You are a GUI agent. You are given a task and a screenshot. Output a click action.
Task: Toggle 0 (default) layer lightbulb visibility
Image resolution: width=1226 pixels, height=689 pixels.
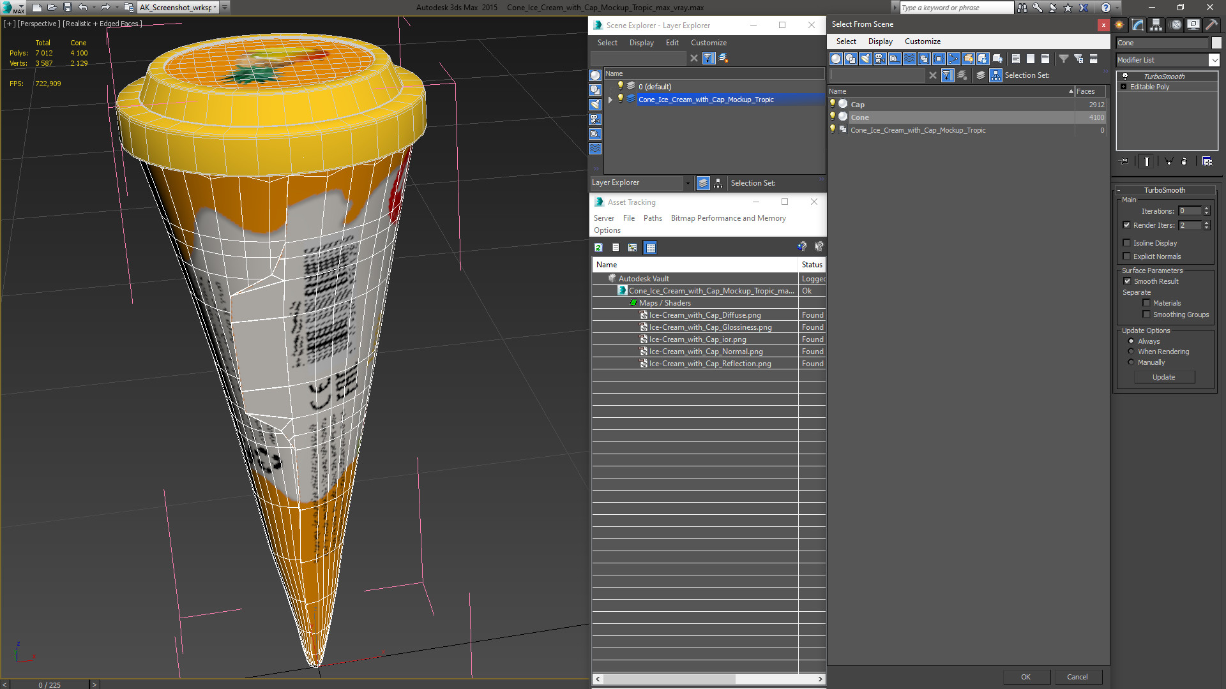(x=620, y=86)
